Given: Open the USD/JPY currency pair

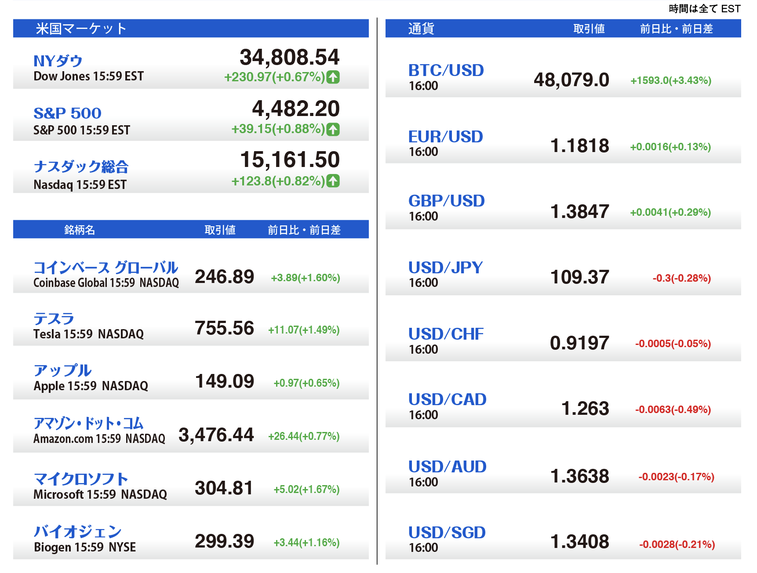Looking at the screenshot, I should tap(445, 268).
